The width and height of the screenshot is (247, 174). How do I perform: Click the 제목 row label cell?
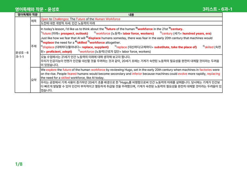tap(35, 21)
